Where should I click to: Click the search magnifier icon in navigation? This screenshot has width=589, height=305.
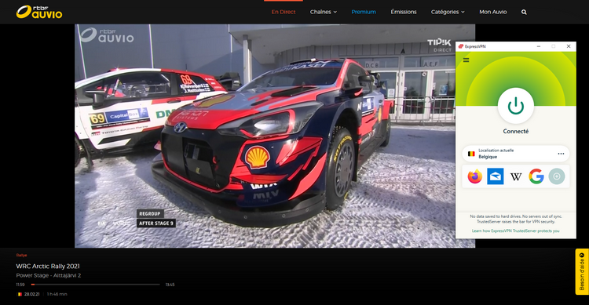click(524, 12)
